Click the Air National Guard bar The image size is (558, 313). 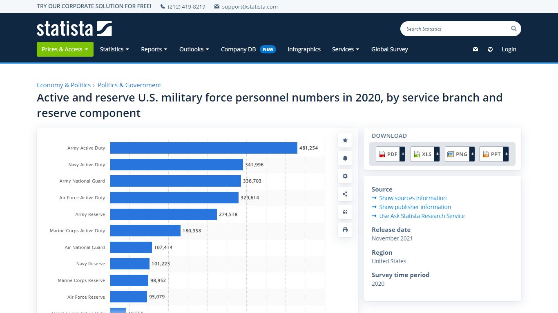click(x=131, y=247)
